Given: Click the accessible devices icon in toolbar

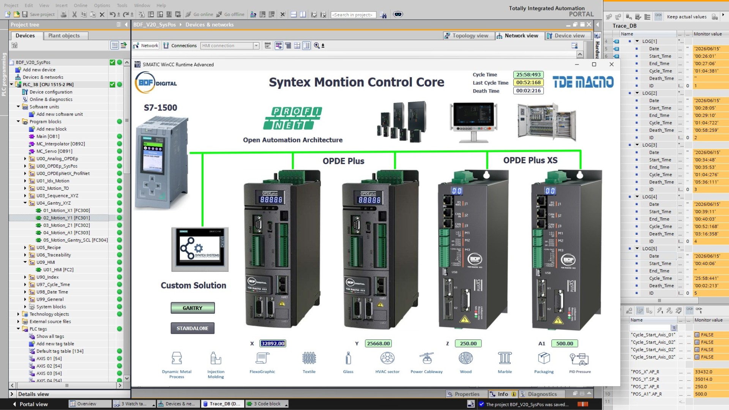Looking at the screenshot, I should (253, 14).
